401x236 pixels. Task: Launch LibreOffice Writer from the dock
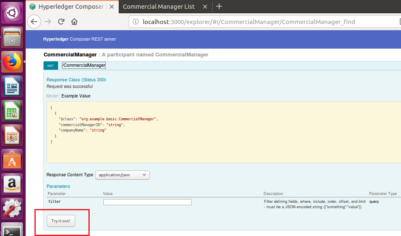(x=12, y=86)
